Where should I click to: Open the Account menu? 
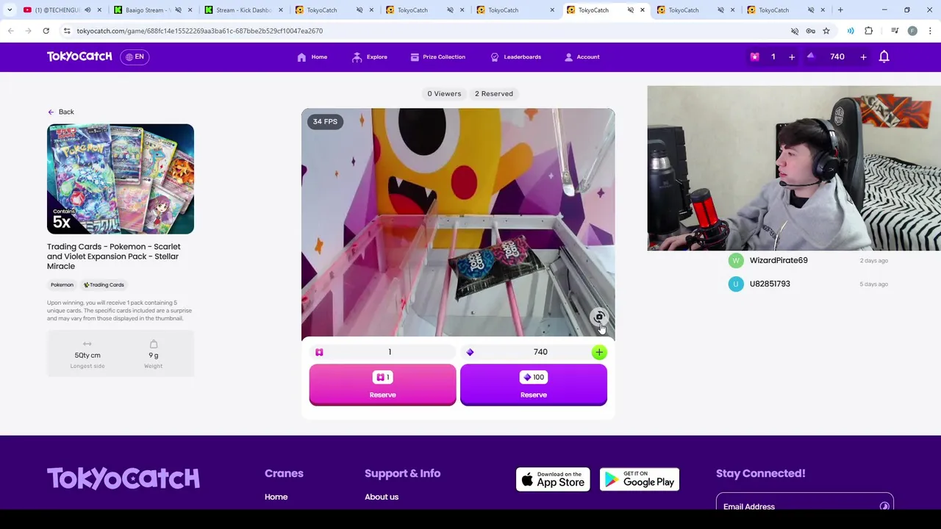[x=582, y=57]
